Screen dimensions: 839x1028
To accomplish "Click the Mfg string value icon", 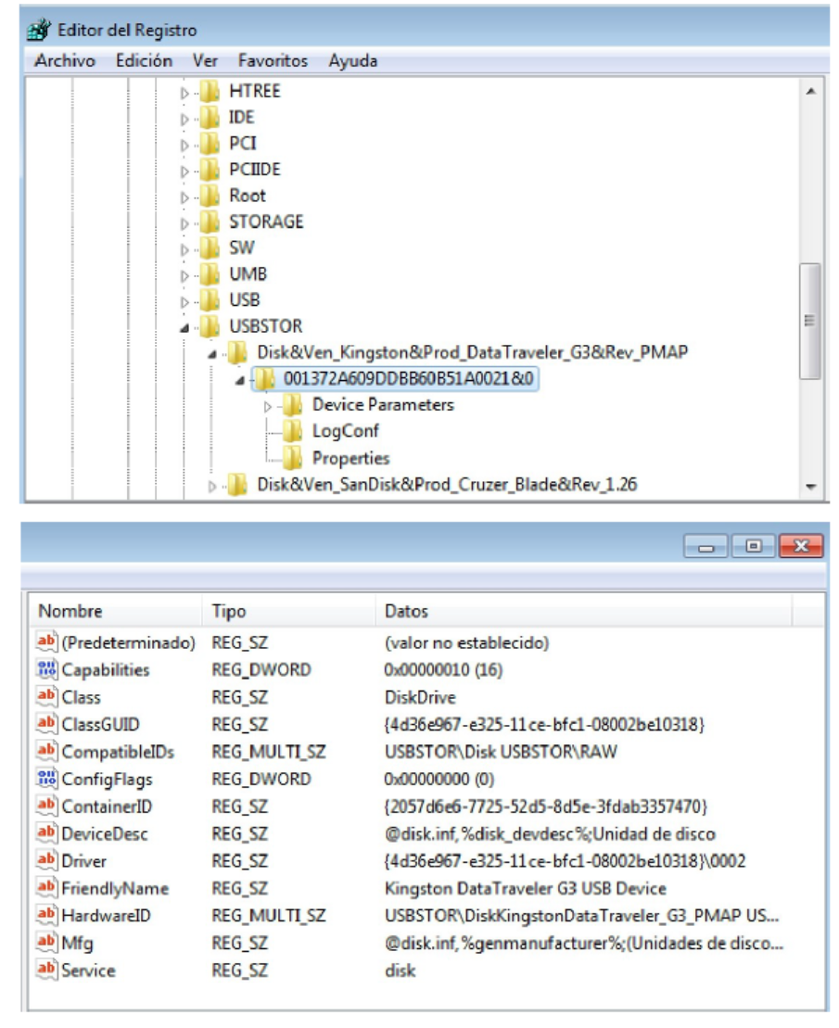I will tap(47, 942).
